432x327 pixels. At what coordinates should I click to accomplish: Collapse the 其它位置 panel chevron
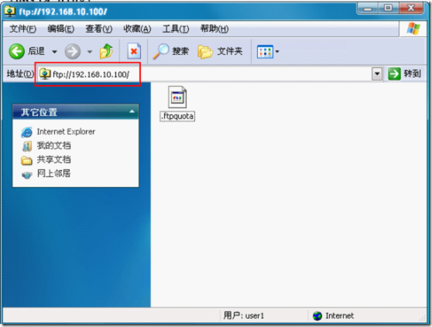pos(132,111)
